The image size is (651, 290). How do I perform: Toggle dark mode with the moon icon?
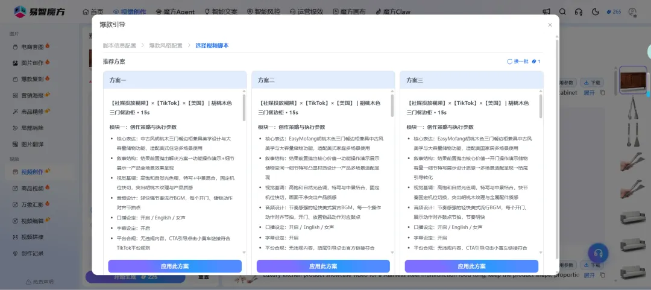(596, 11)
